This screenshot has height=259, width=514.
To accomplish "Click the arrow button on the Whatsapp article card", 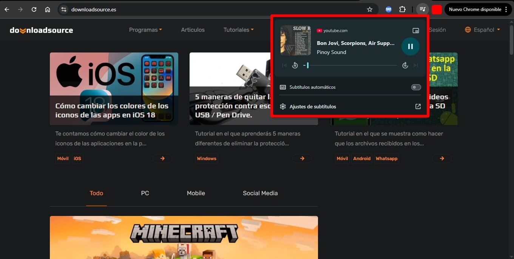I will pos(442,159).
